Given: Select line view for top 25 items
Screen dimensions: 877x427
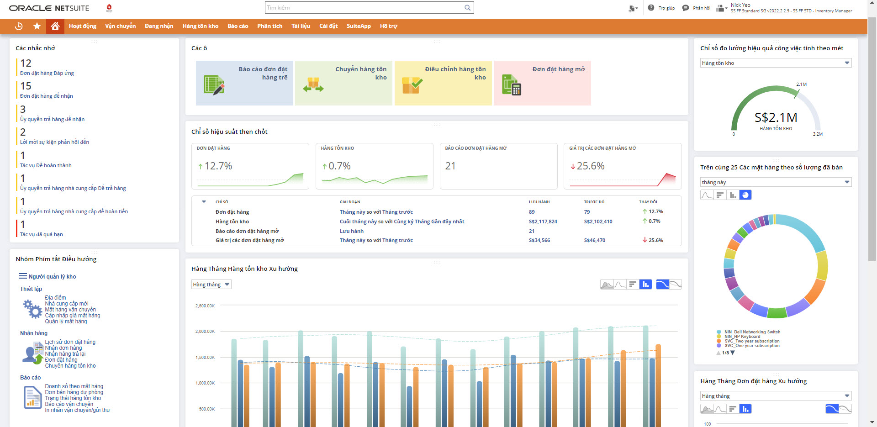Looking at the screenshot, I should tap(707, 195).
